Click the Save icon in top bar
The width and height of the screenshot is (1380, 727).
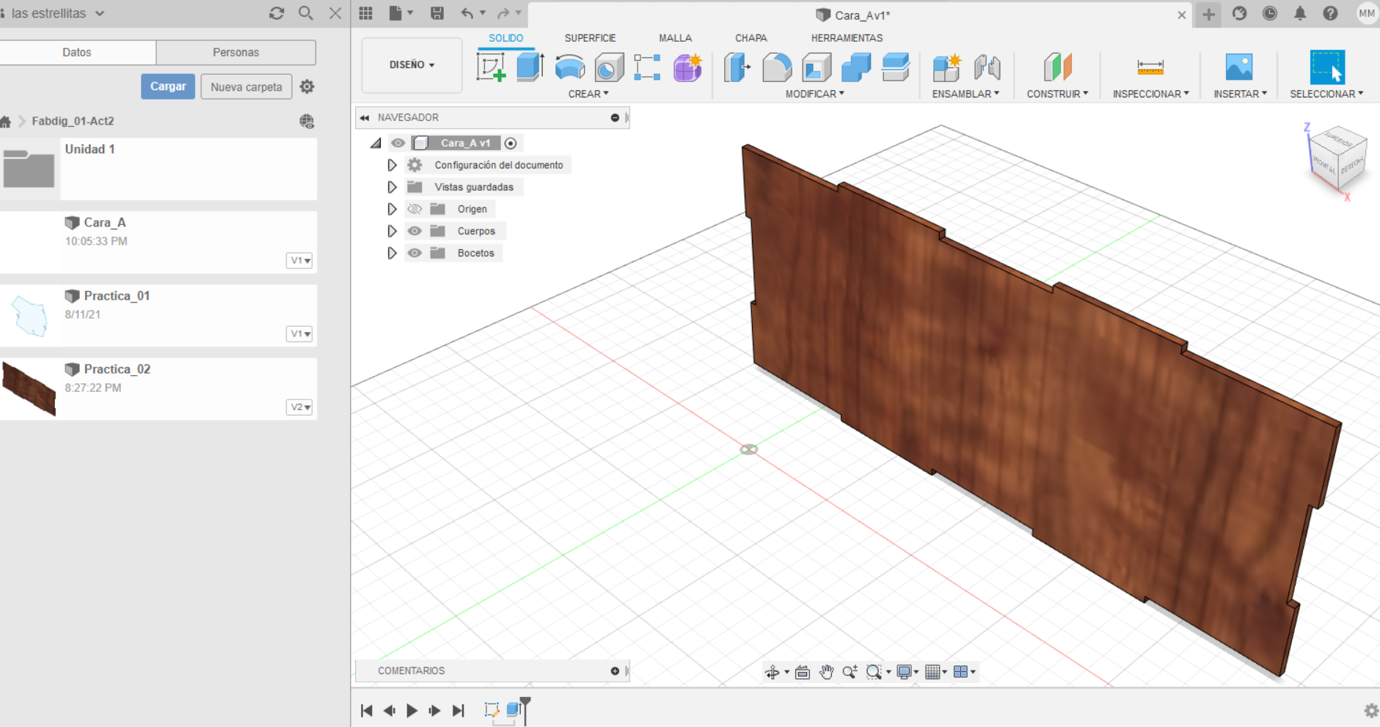pos(437,13)
